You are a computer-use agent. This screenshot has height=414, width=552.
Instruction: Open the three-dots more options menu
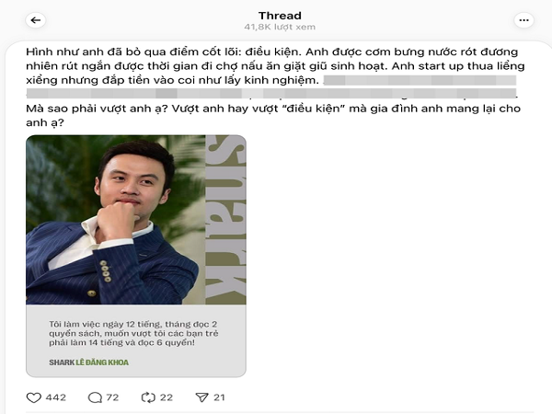point(523,20)
